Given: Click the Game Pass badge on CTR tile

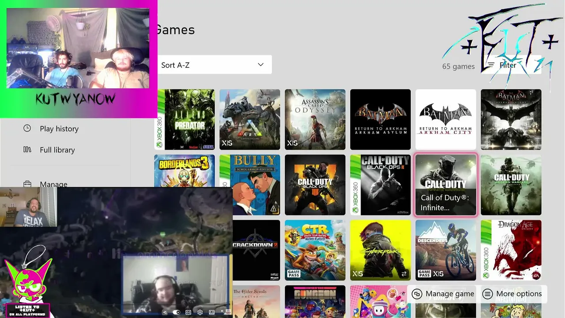Looking at the screenshot, I should click(x=294, y=274).
